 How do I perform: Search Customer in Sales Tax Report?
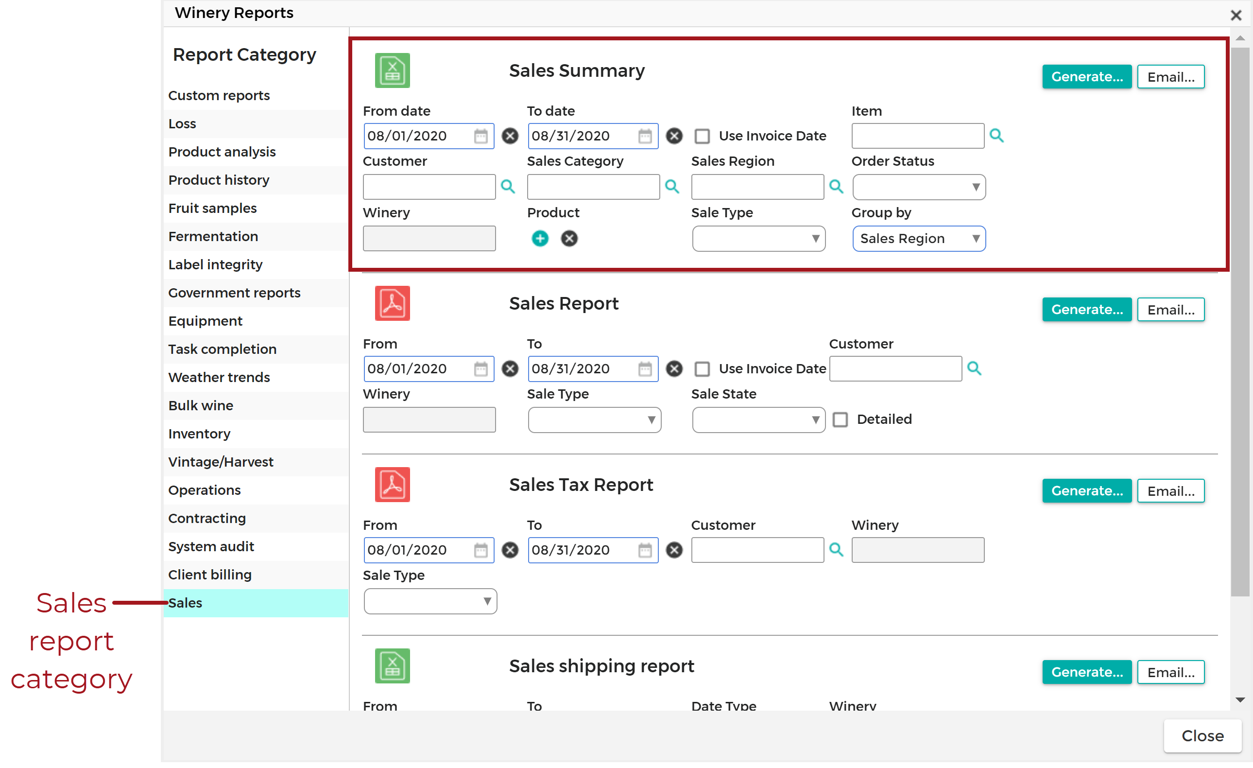tap(836, 550)
